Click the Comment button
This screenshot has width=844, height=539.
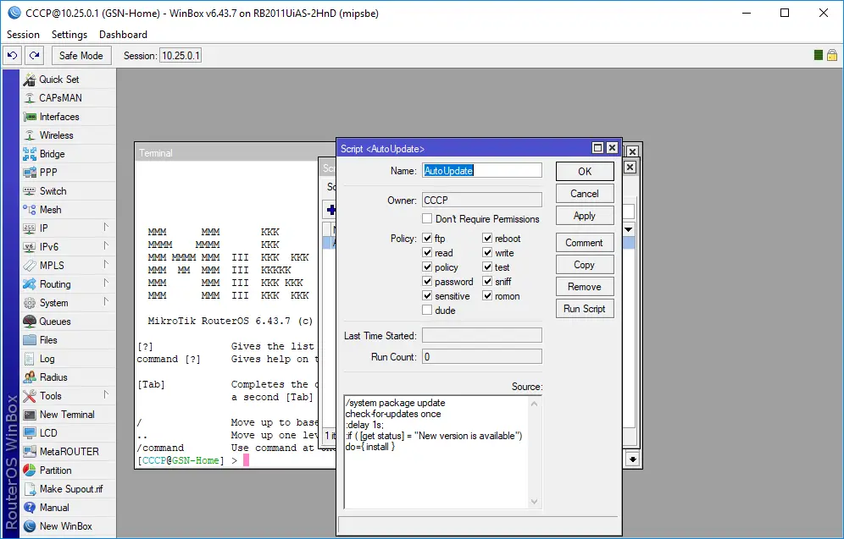tap(585, 243)
